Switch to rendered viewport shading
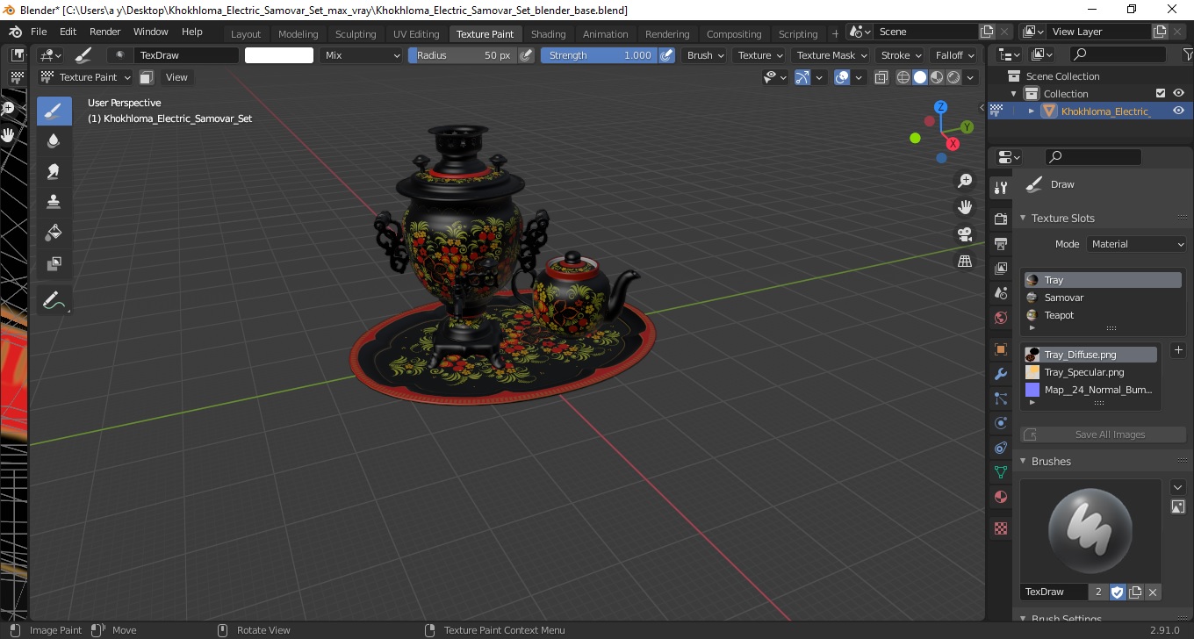1194x639 pixels. [953, 77]
